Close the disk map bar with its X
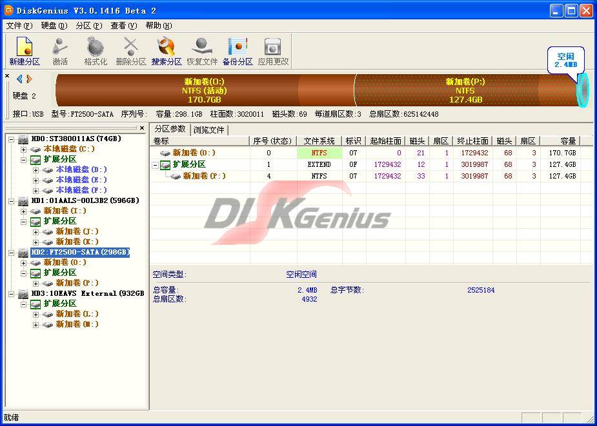597x426 pixels. click(x=7, y=76)
